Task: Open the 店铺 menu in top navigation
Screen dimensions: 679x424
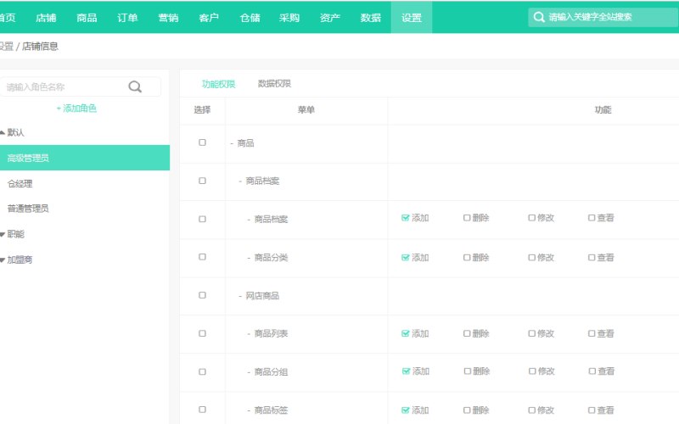Action: point(46,18)
